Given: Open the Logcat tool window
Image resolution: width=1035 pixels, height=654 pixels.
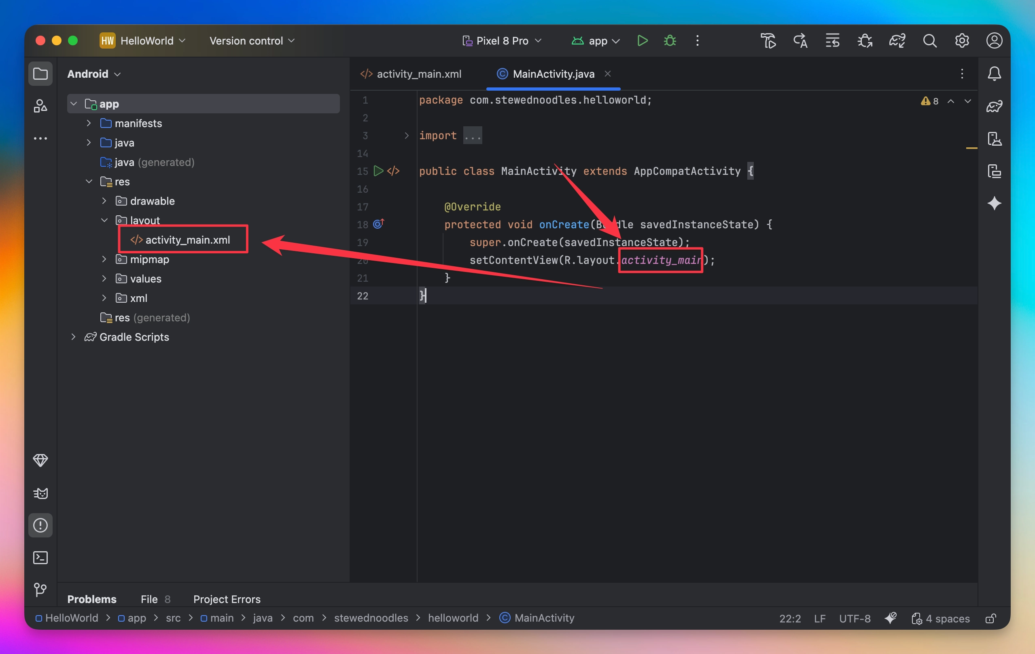Looking at the screenshot, I should coord(40,493).
